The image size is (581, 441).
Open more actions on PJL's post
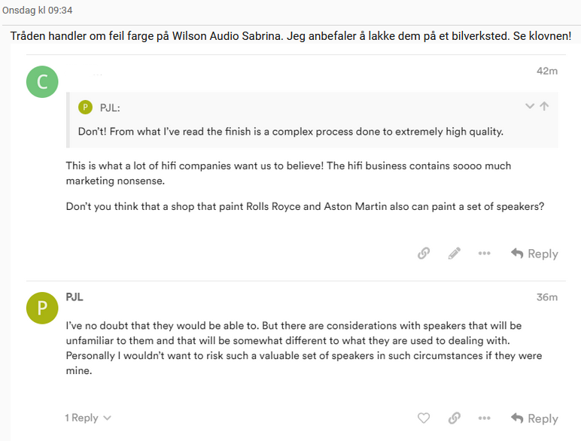click(x=485, y=418)
